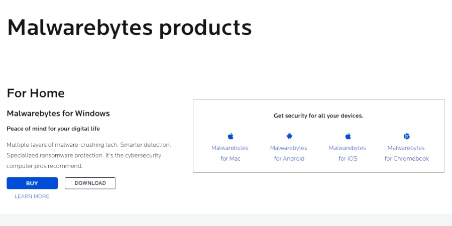Screen dimensions: 452x226
Task: Click the Apple icon above Malwarebytes for Mac
Action: point(231,136)
